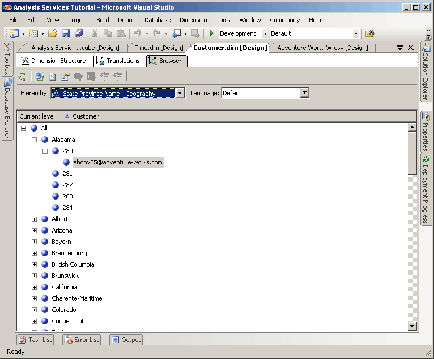The height and width of the screenshot is (359, 434).
Task: Open the Community menu
Action: (x=285, y=20)
